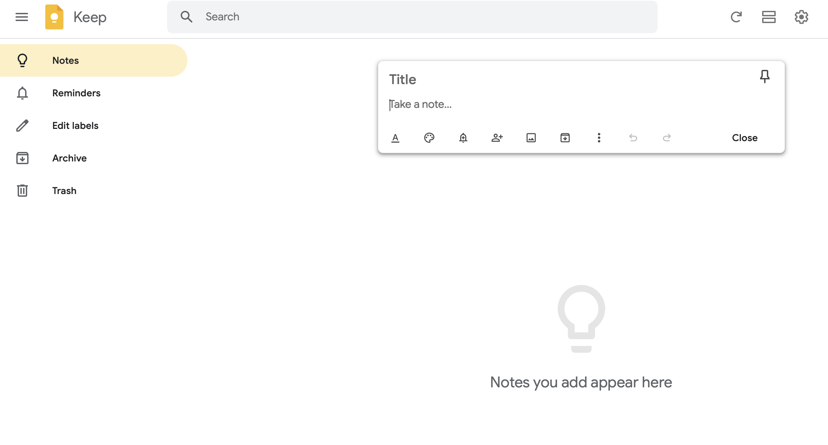This screenshot has height=445, width=828.
Task: Add a collaborator to the note
Action: point(497,138)
